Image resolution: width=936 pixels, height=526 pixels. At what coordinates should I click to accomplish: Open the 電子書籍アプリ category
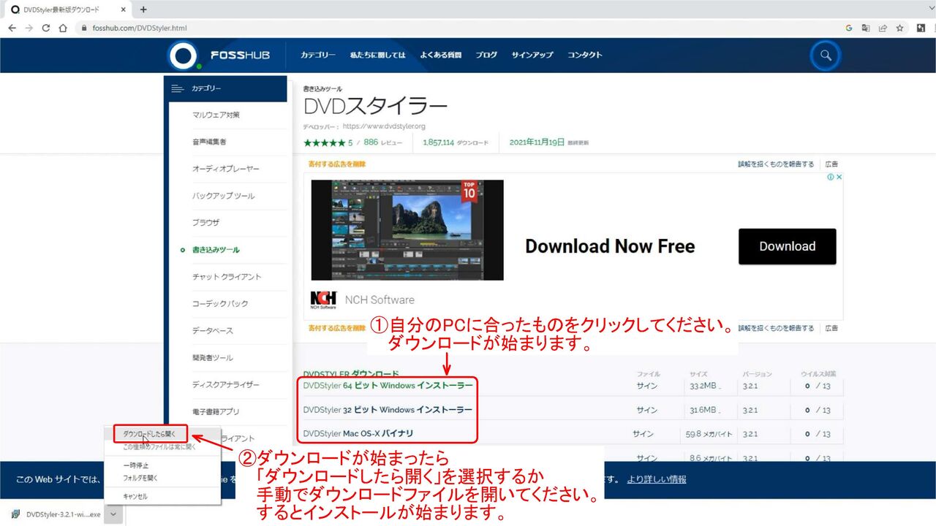pyautogui.click(x=216, y=412)
